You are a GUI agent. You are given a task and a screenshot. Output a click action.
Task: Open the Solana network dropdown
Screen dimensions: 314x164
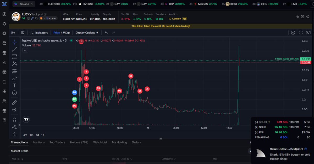point(24,4)
